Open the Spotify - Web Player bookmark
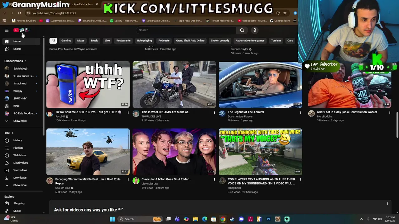Viewport: 399px width, 224px height. click(124, 21)
